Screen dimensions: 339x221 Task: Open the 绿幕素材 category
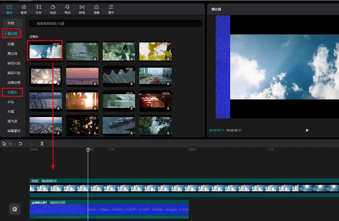click(14, 131)
